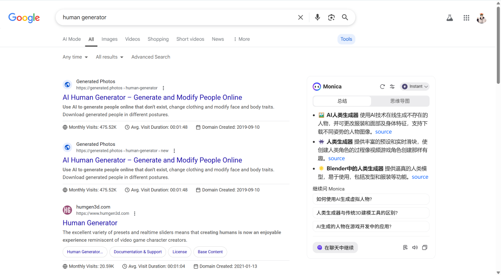The height and width of the screenshot is (275, 501).
Task: Click Documentation & Support sitelink chip
Action: click(138, 252)
